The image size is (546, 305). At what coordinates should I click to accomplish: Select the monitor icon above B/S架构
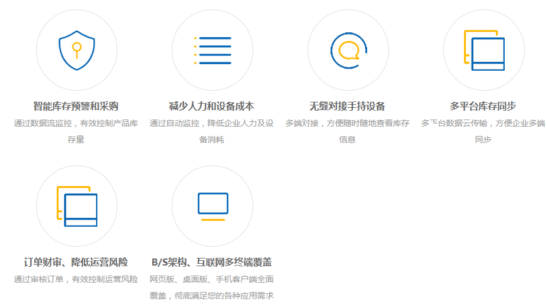point(212,203)
